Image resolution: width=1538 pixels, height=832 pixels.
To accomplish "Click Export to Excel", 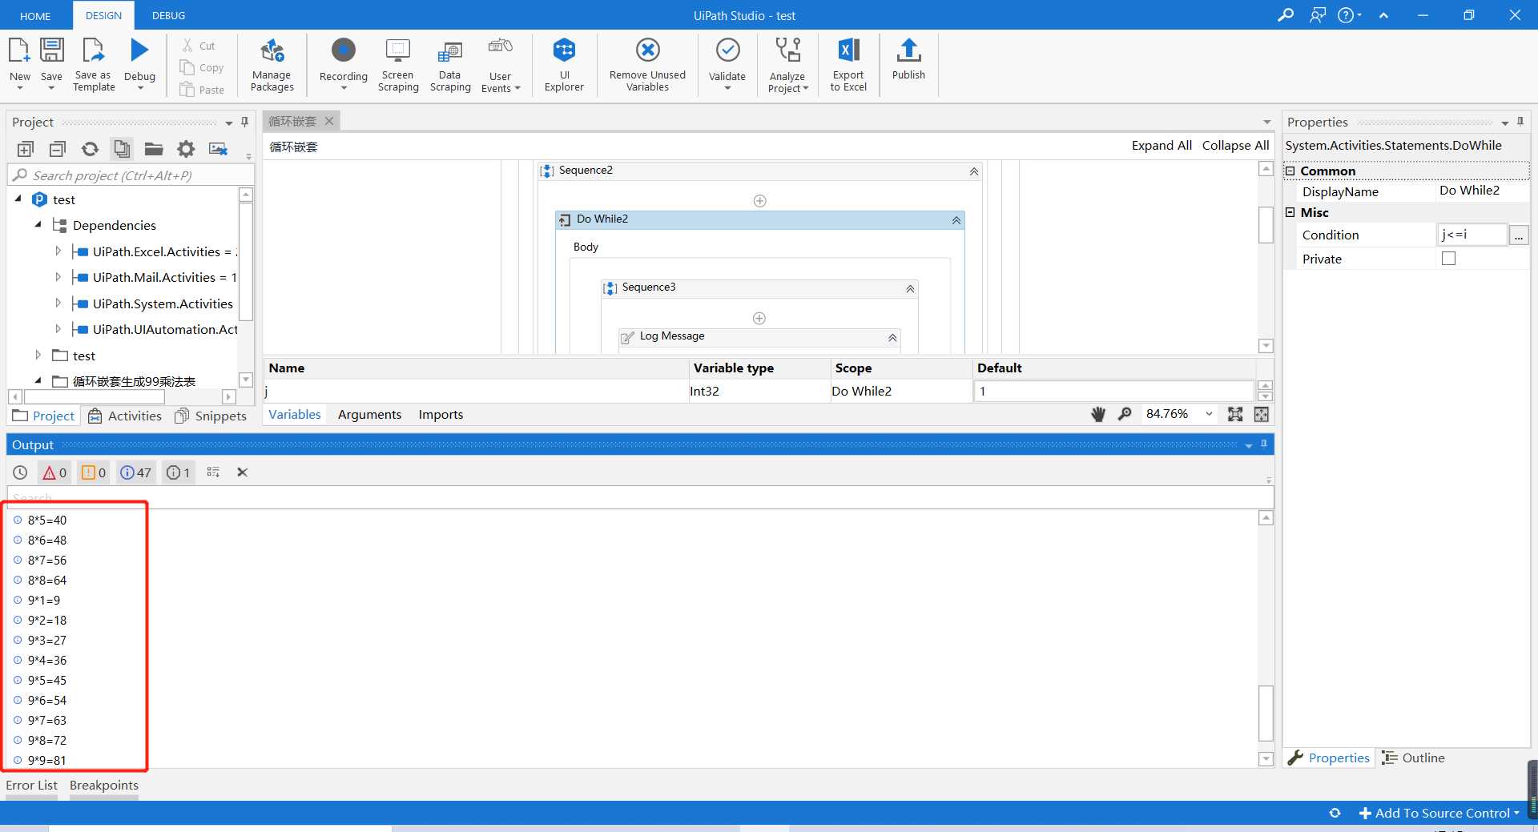I will coord(848,50).
